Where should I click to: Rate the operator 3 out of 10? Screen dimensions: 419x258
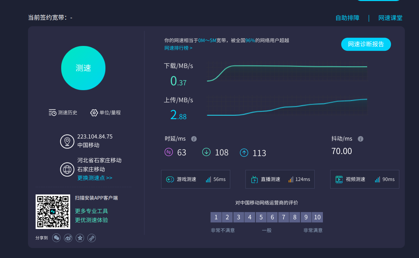(x=239, y=217)
